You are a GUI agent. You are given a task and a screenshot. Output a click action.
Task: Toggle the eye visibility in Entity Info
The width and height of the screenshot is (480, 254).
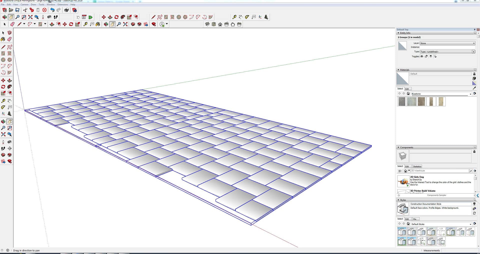422,56
